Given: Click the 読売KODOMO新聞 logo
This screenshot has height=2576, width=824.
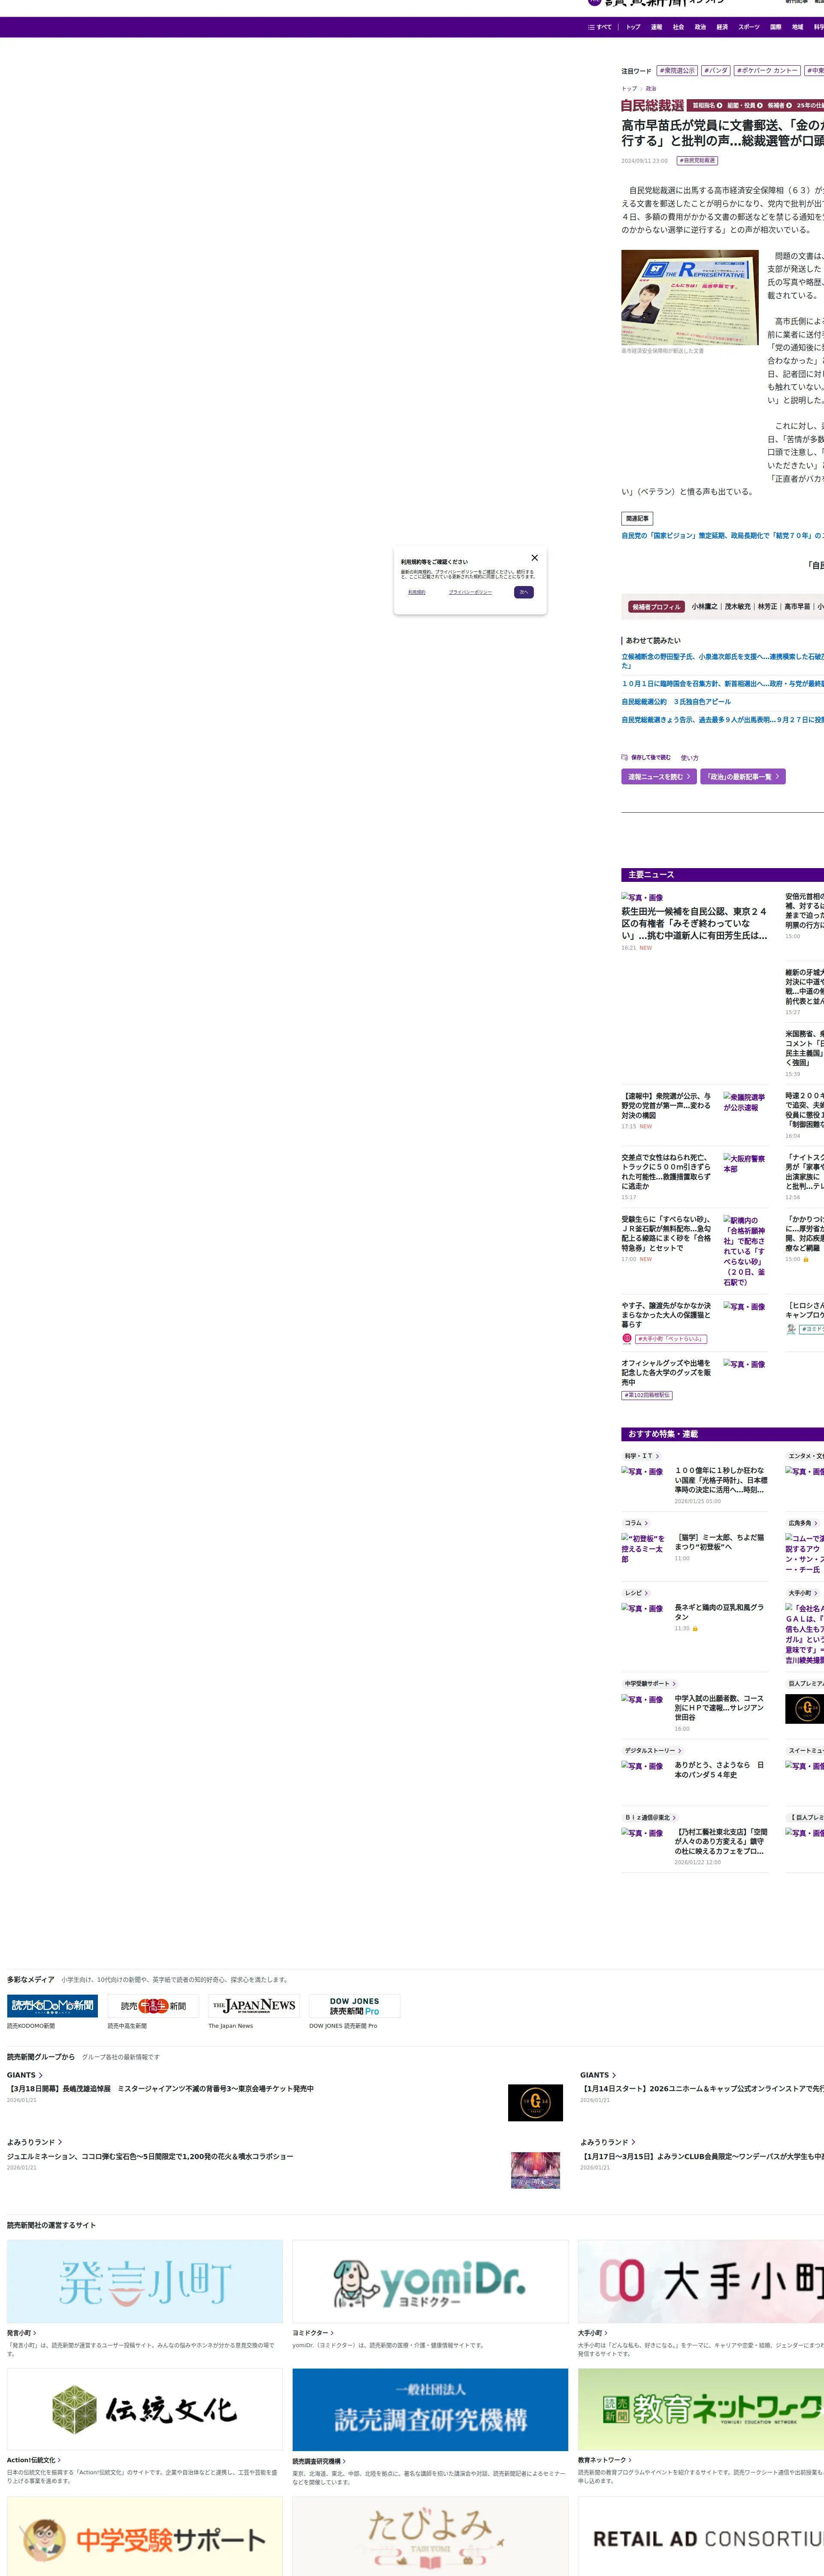Looking at the screenshot, I should tap(53, 2006).
